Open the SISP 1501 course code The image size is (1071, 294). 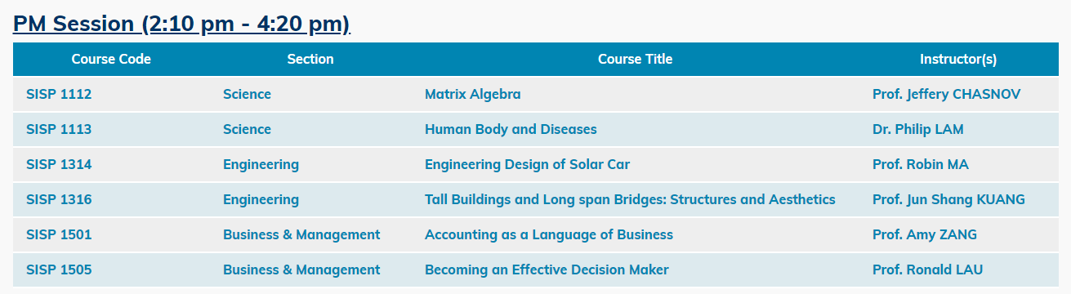[59, 234]
